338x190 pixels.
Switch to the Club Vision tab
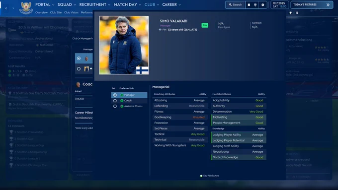[71, 12]
